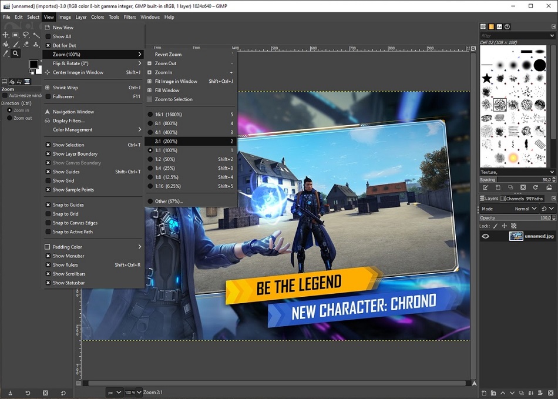
Task: Select the Move tool
Action: click(x=5, y=34)
